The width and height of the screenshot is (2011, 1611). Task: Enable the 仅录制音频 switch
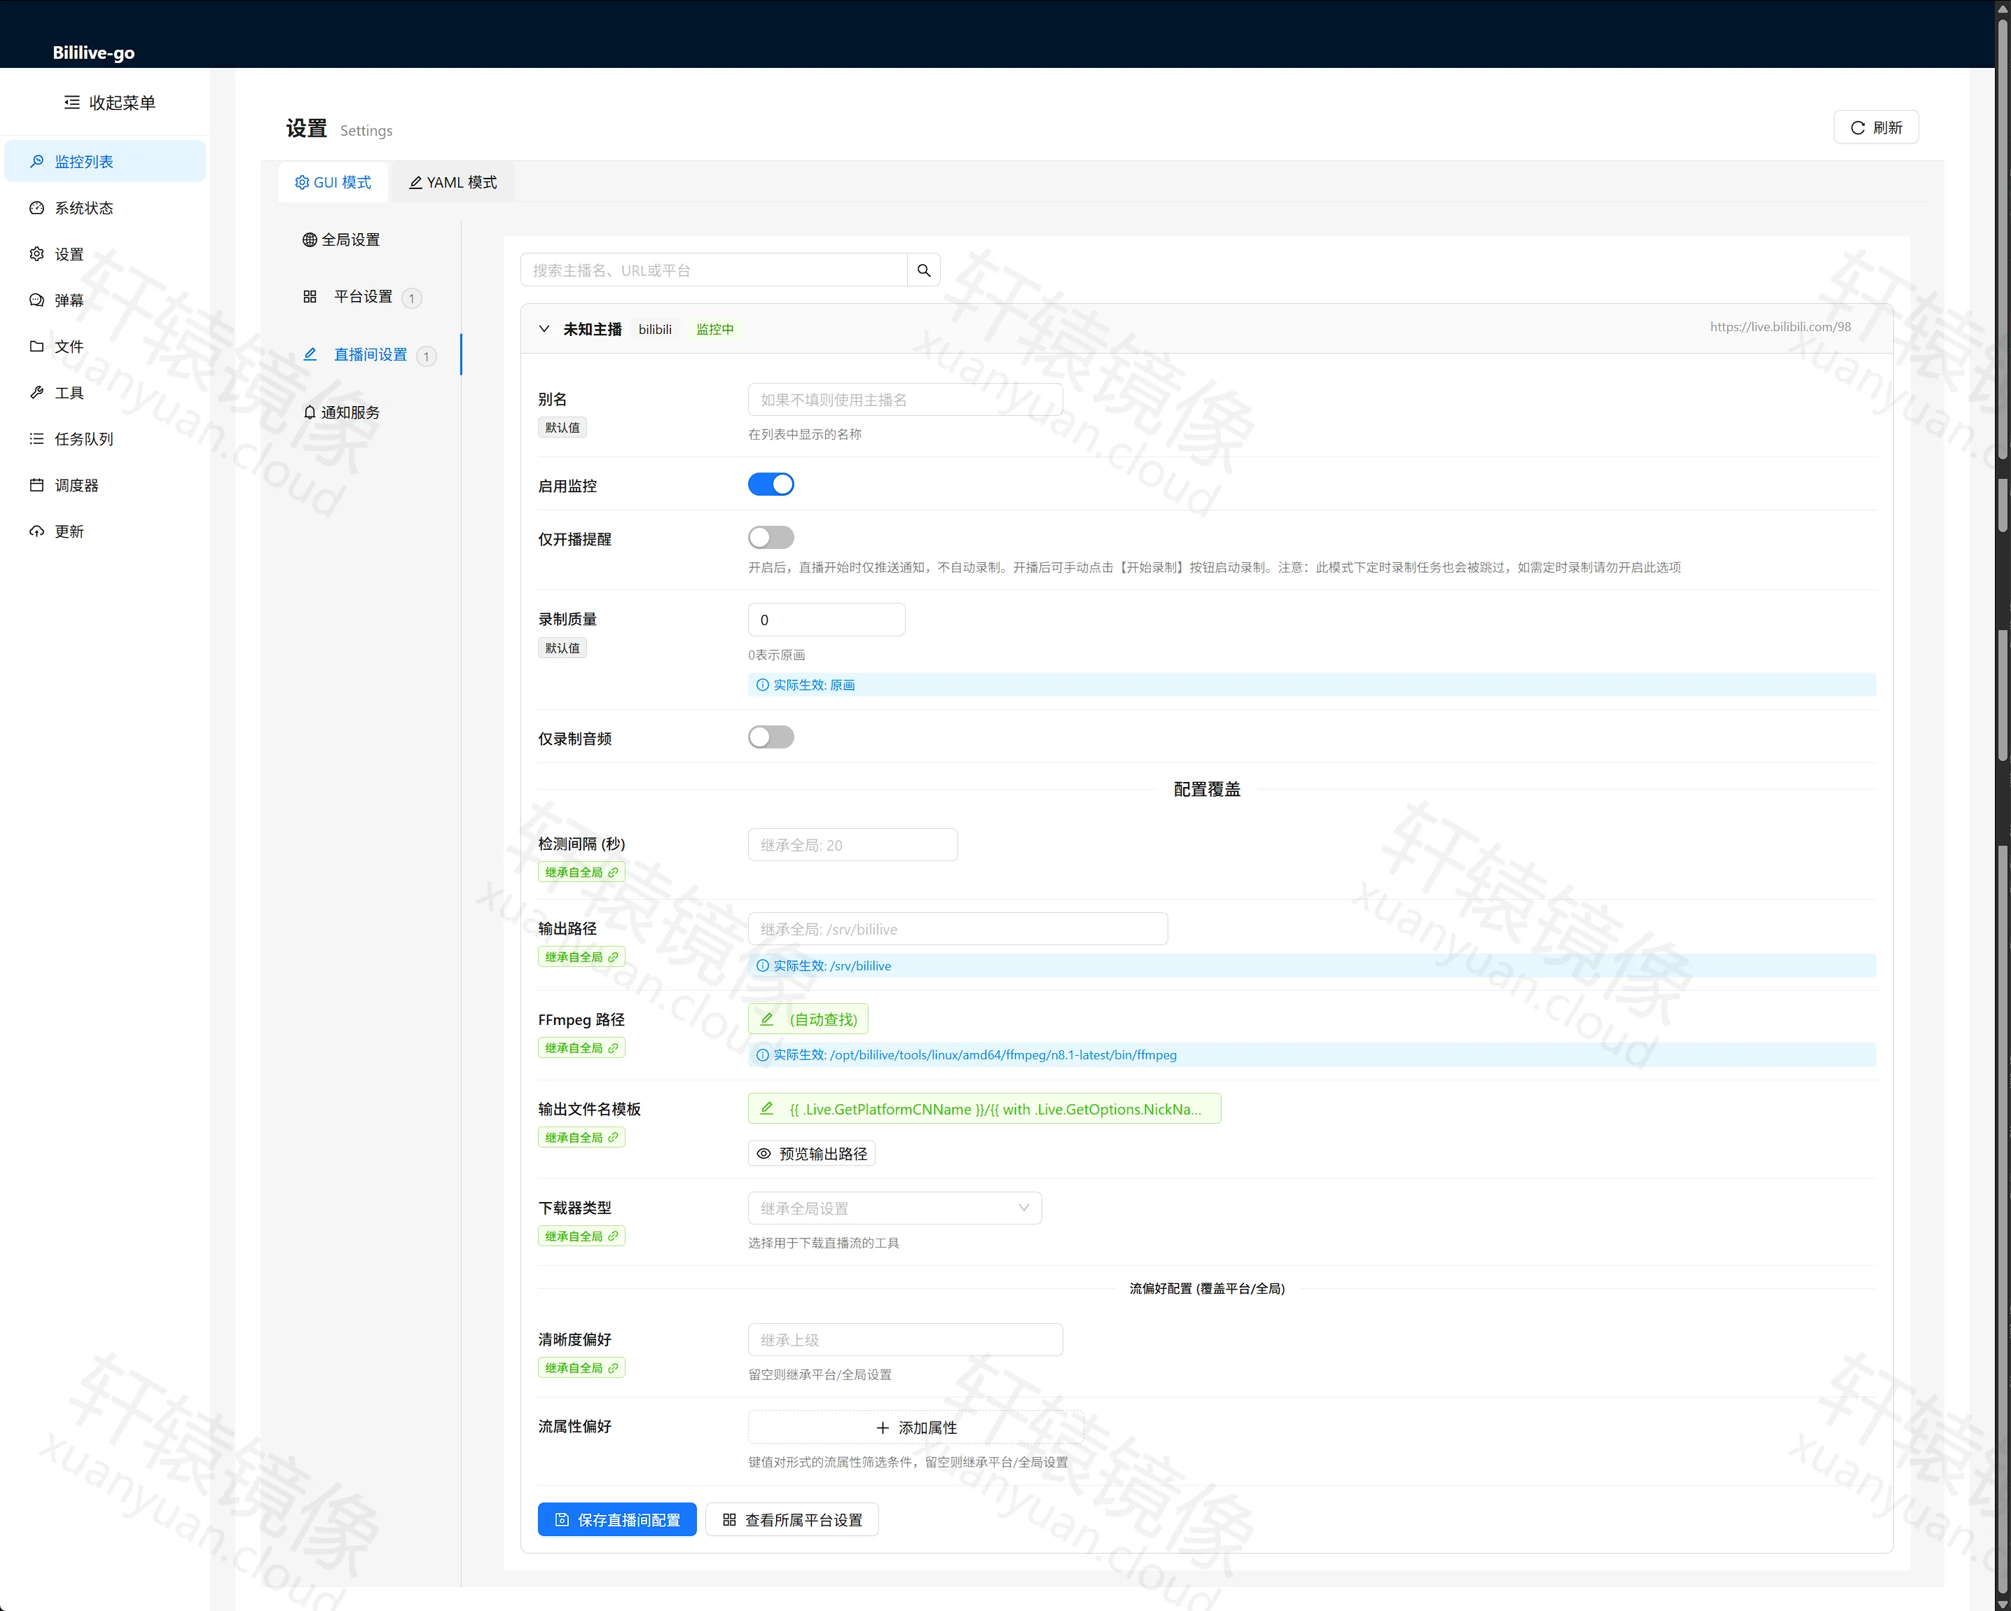[x=770, y=737]
